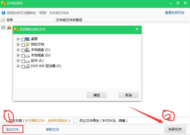Open the 查看粉碎历史 link
Viewport: 190px width, 135px height.
tap(174, 13)
